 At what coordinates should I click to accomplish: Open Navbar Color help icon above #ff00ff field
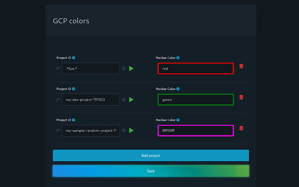pos(178,120)
